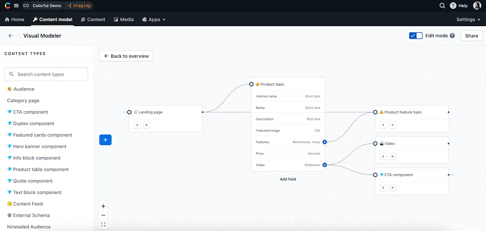Click the Landing page input connector circle
The height and width of the screenshot is (231, 486).
129,112
